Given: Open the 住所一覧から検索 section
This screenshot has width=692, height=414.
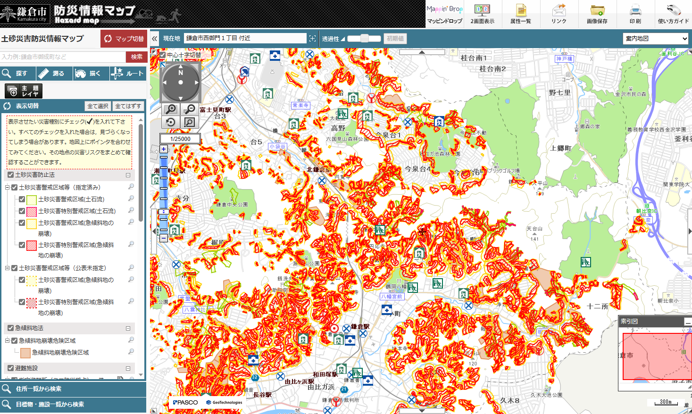Looking at the screenshot, I should coord(73,389).
